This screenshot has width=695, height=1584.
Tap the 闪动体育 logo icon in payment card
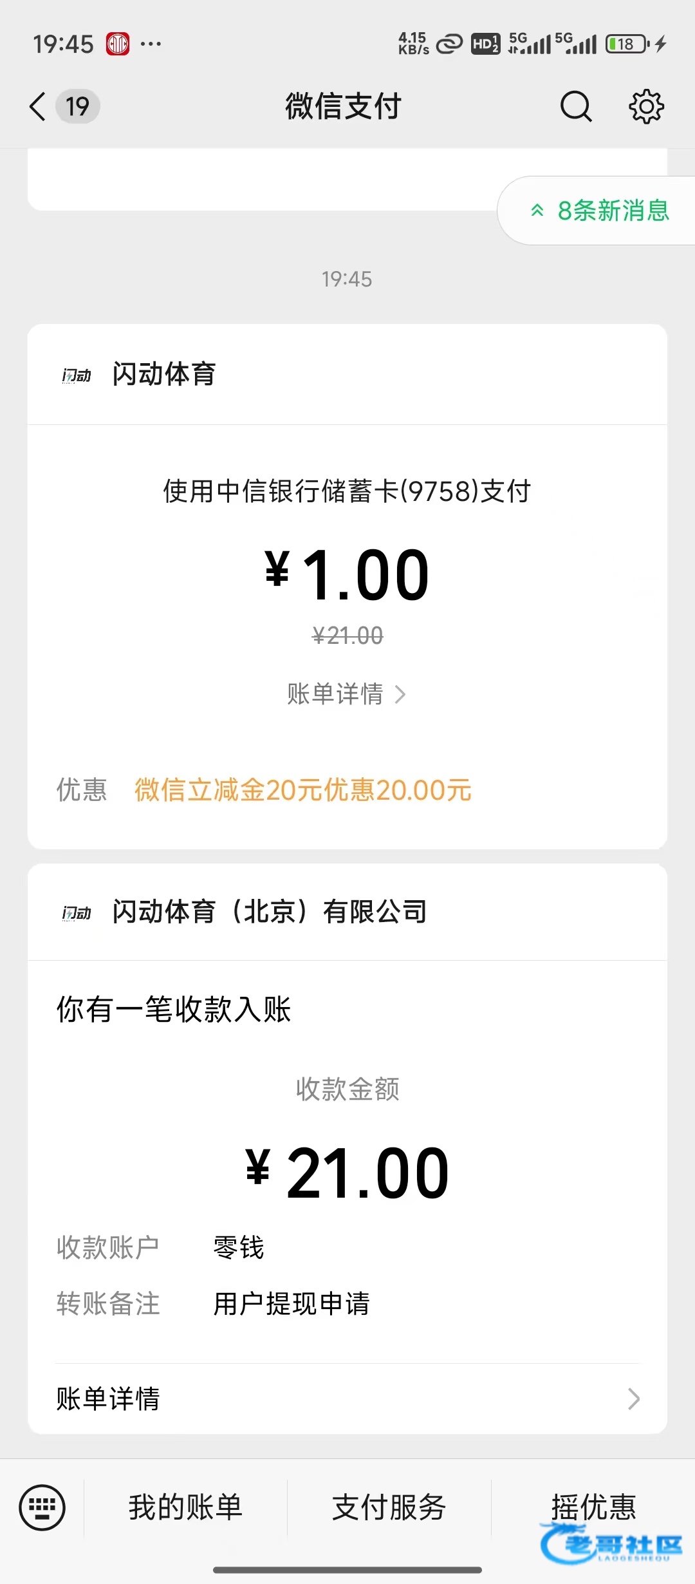[x=77, y=375]
